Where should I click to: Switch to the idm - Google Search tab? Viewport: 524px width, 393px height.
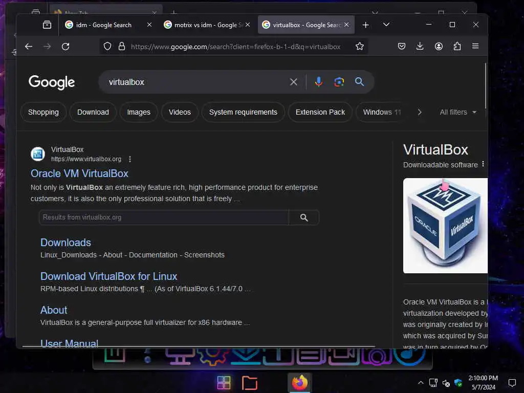[103, 25]
